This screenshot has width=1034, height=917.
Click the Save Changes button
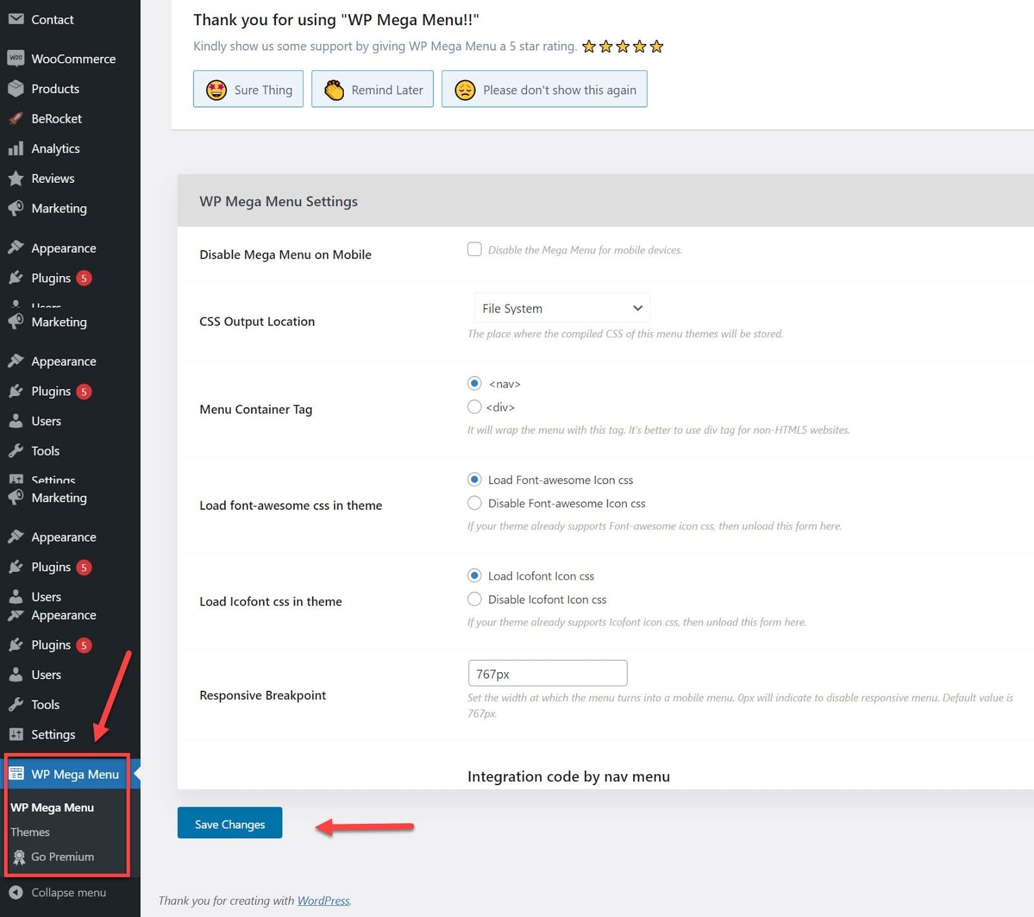pos(230,823)
